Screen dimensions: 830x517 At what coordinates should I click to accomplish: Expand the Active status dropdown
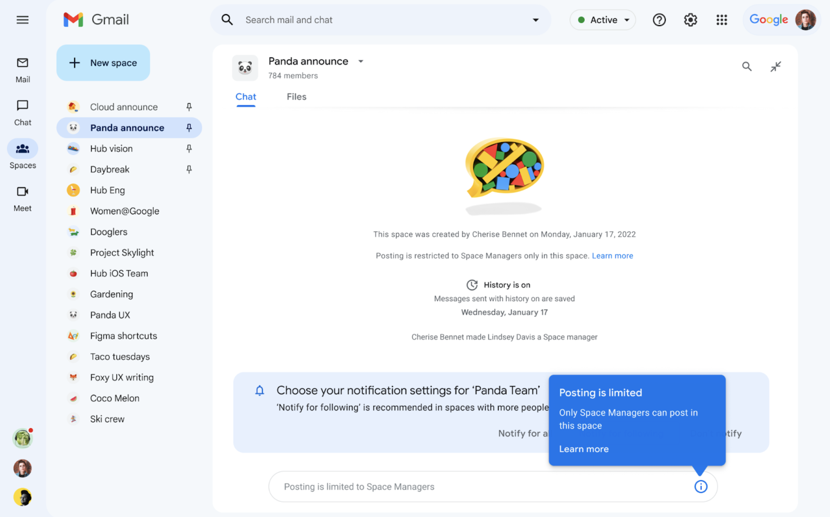(x=603, y=19)
